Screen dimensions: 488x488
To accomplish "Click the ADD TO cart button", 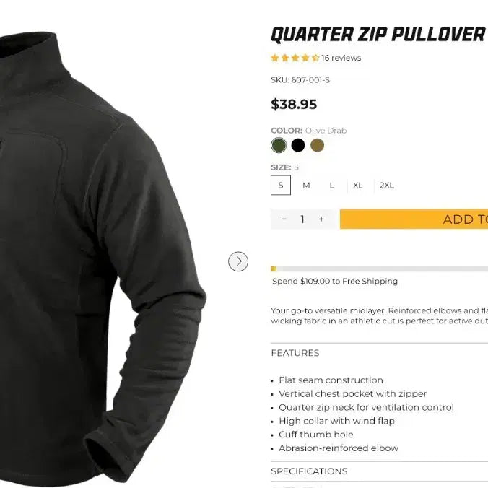I will 414,219.
